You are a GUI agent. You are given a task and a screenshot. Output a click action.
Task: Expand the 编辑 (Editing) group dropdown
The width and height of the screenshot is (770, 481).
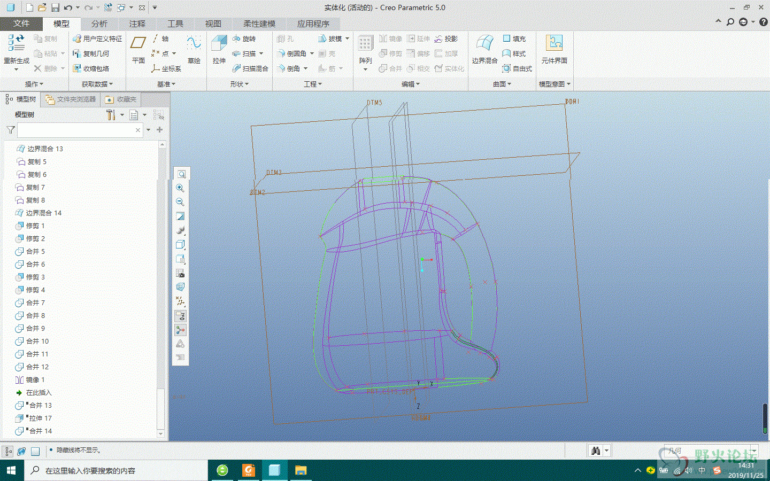pyautogui.click(x=411, y=84)
